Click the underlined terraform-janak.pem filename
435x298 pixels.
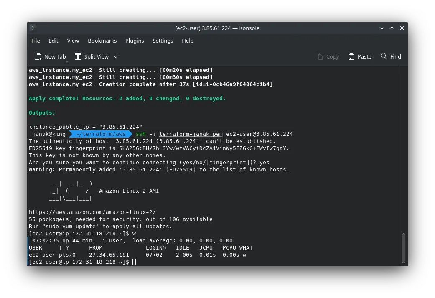pos(191,134)
